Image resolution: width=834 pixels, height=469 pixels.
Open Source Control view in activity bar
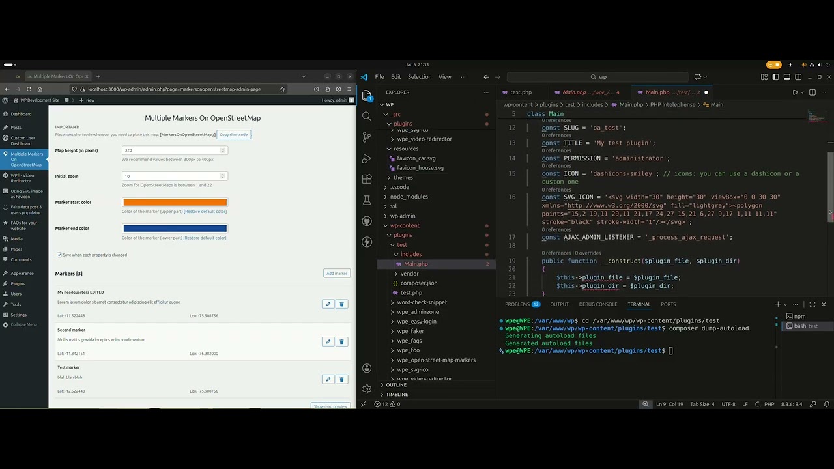[x=367, y=137]
